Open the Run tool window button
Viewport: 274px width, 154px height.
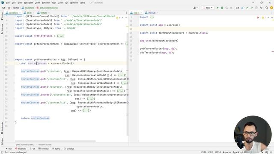coord(9,149)
